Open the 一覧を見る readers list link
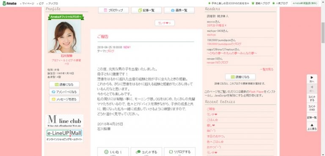The width and height of the screenshot is (325, 156). click(267, 70)
